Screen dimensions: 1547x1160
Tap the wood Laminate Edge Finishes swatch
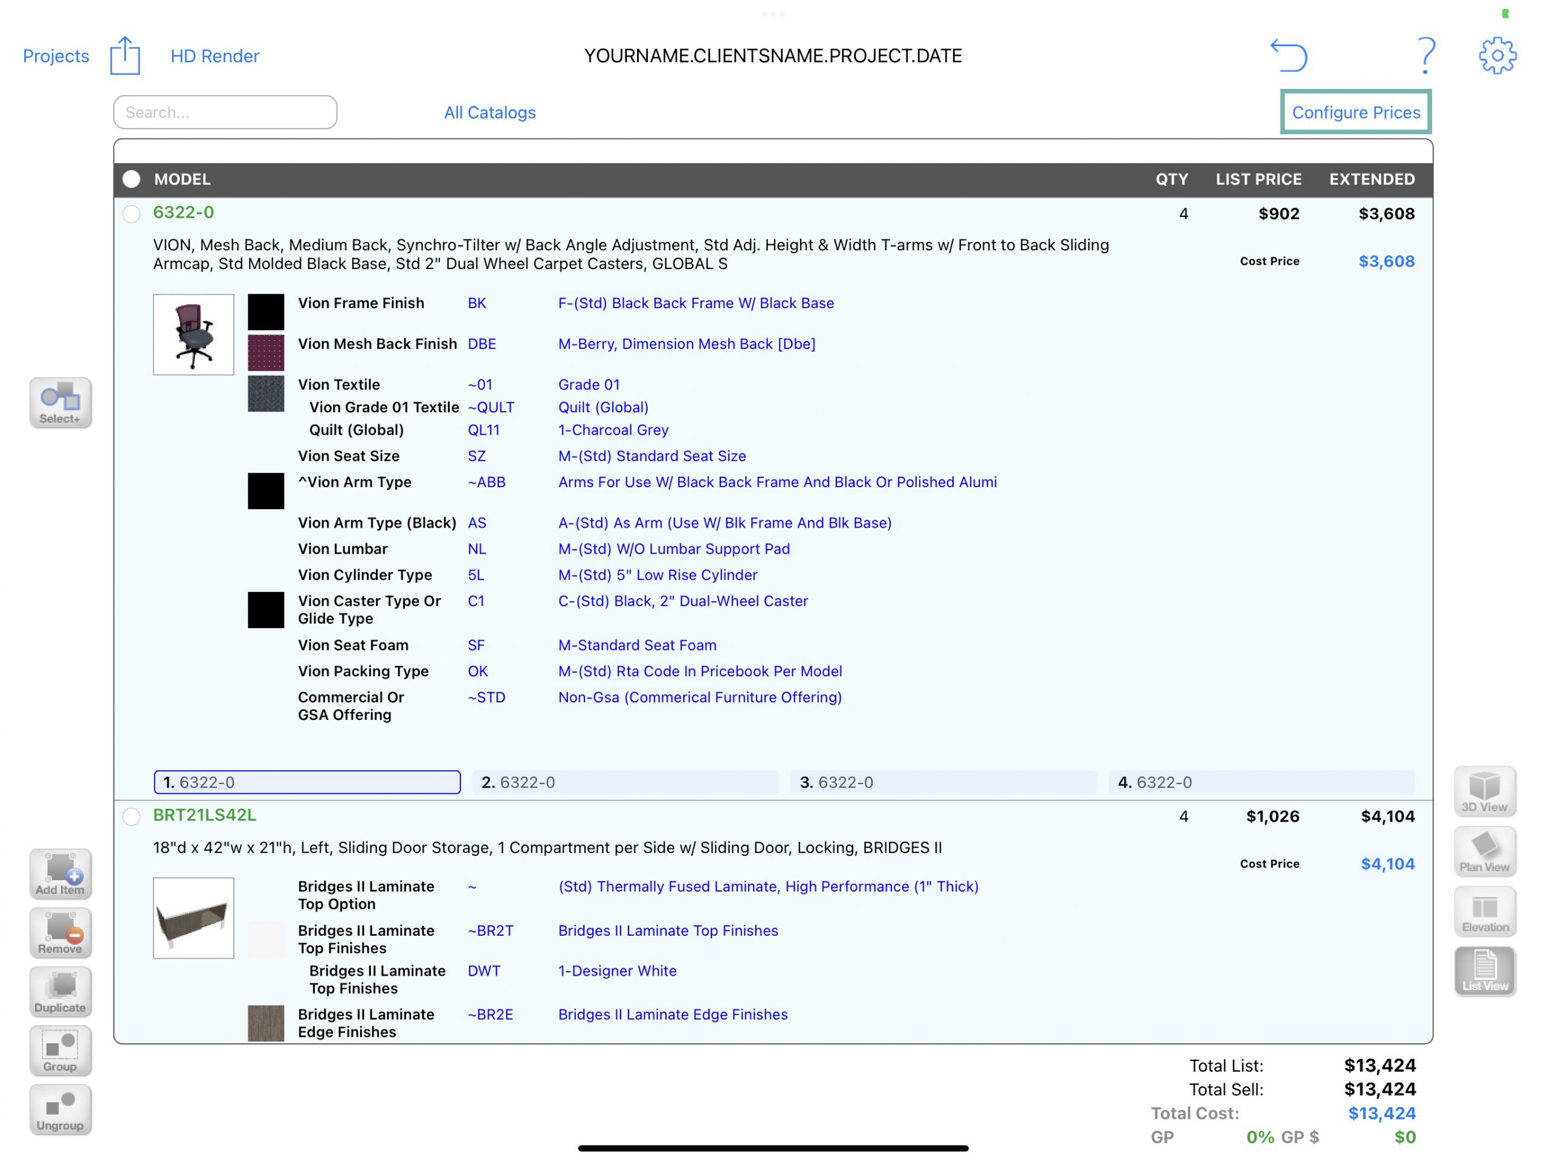[266, 1023]
